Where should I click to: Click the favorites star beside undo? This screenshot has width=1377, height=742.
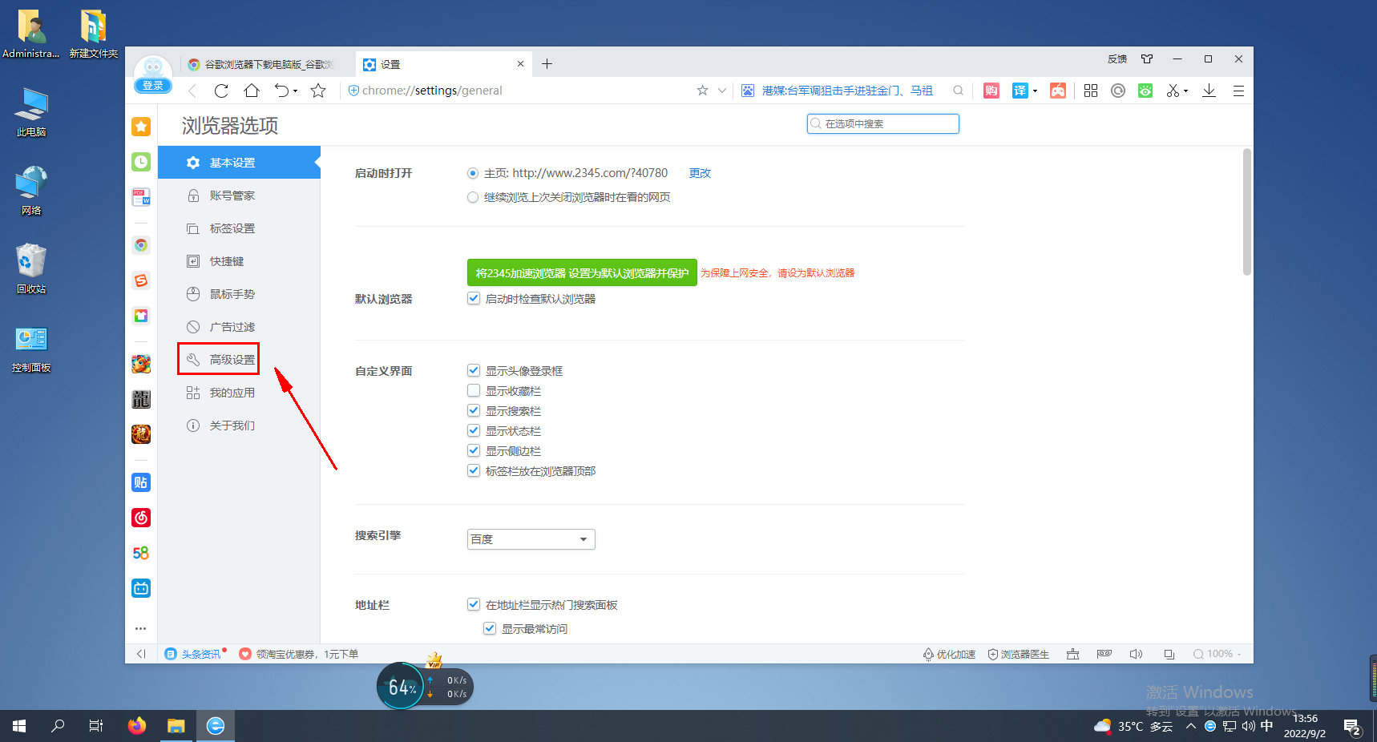tap(318, 91)
